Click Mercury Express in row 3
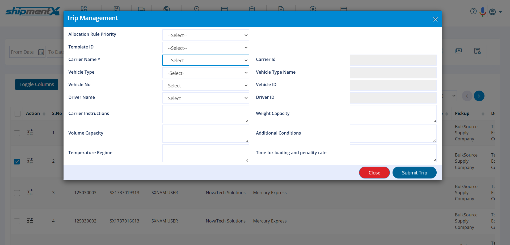The width and height of the screenshot is (510, 245). click(x=270, y=193)
